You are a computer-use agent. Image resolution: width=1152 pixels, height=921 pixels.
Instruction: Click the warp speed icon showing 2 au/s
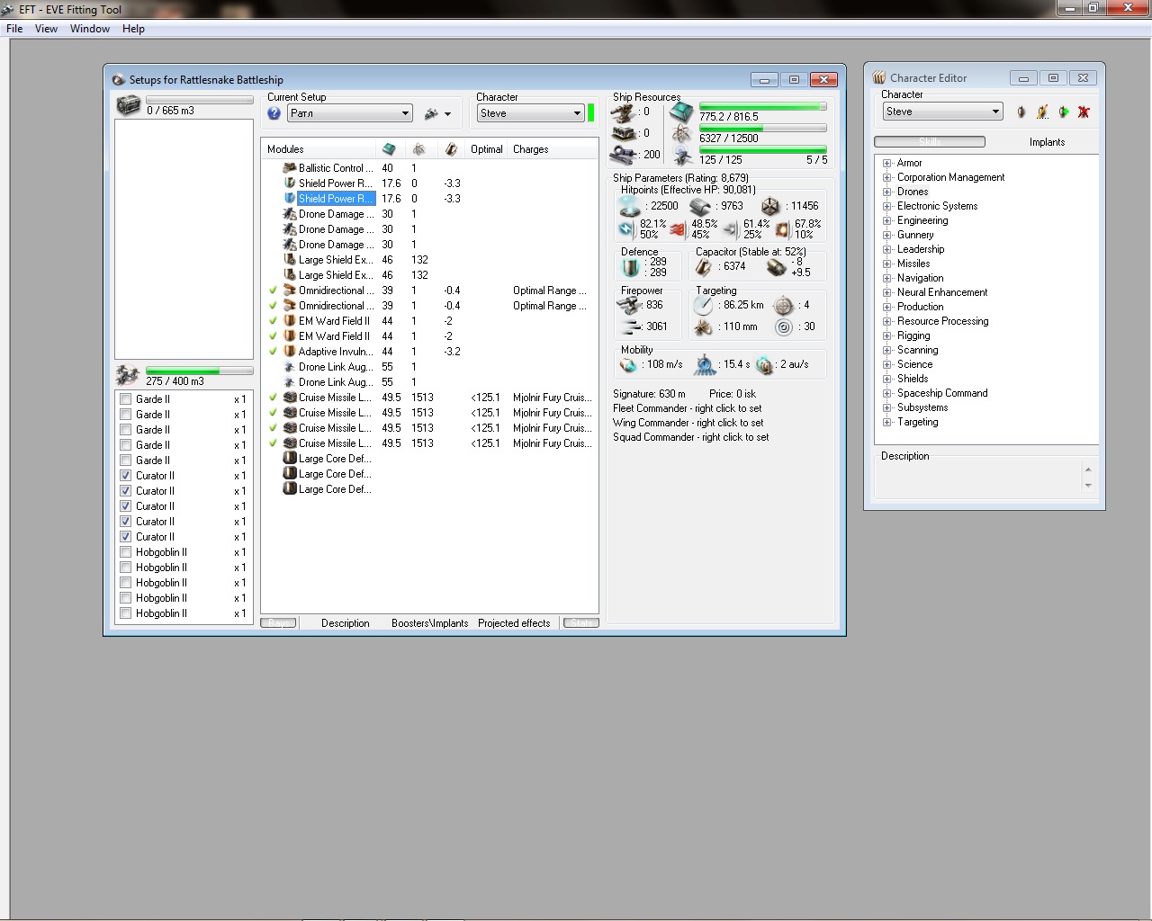point(764,365)
